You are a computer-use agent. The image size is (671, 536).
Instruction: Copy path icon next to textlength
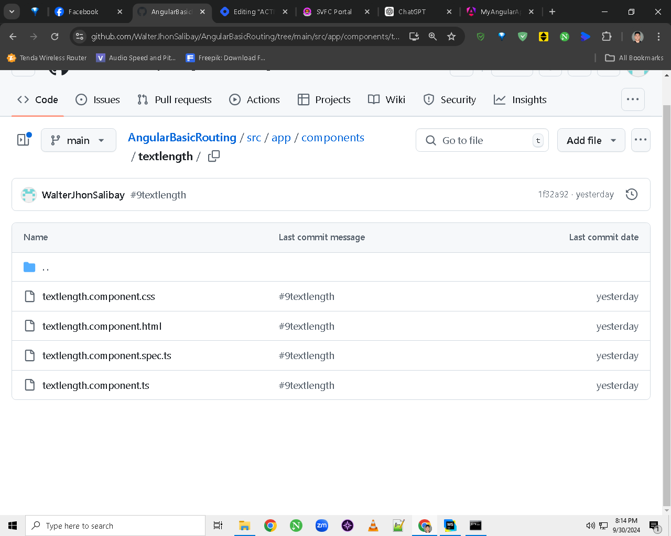214,156
